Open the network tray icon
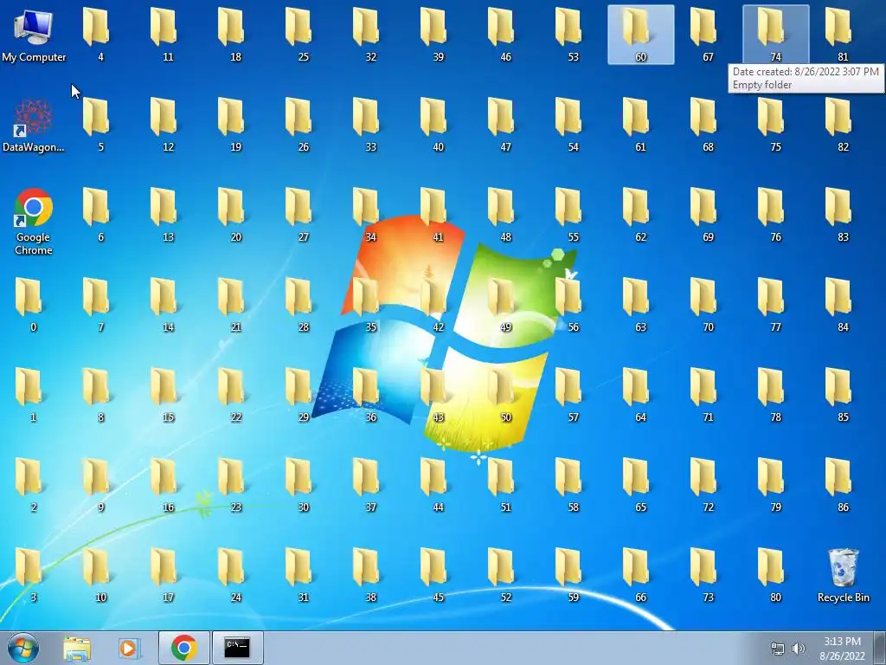Viewport: 886px width, 665px height. point(778,649)
